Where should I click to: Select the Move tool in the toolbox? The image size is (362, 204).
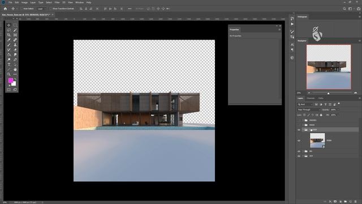coord(9,25)
